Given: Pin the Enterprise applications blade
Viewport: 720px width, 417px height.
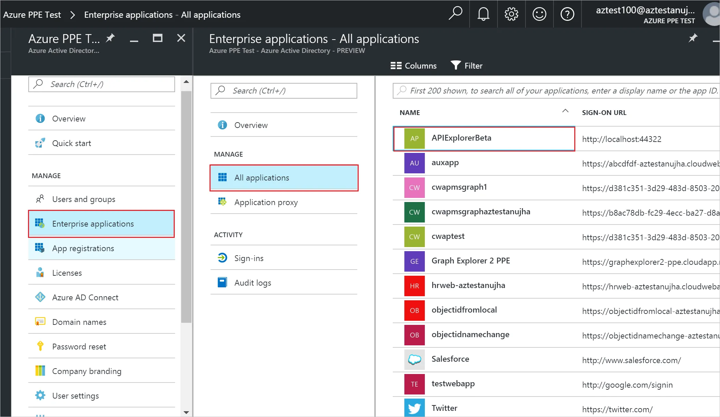Looking at the screenshot, I should pos(693,38).
